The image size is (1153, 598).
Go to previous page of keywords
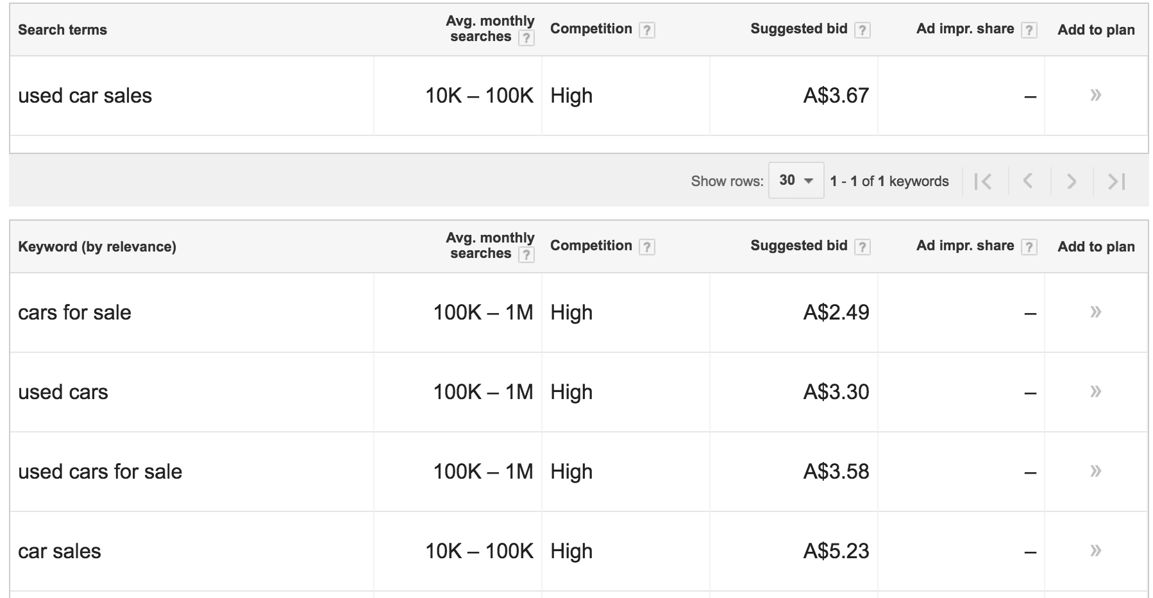tap(1028, 182)
